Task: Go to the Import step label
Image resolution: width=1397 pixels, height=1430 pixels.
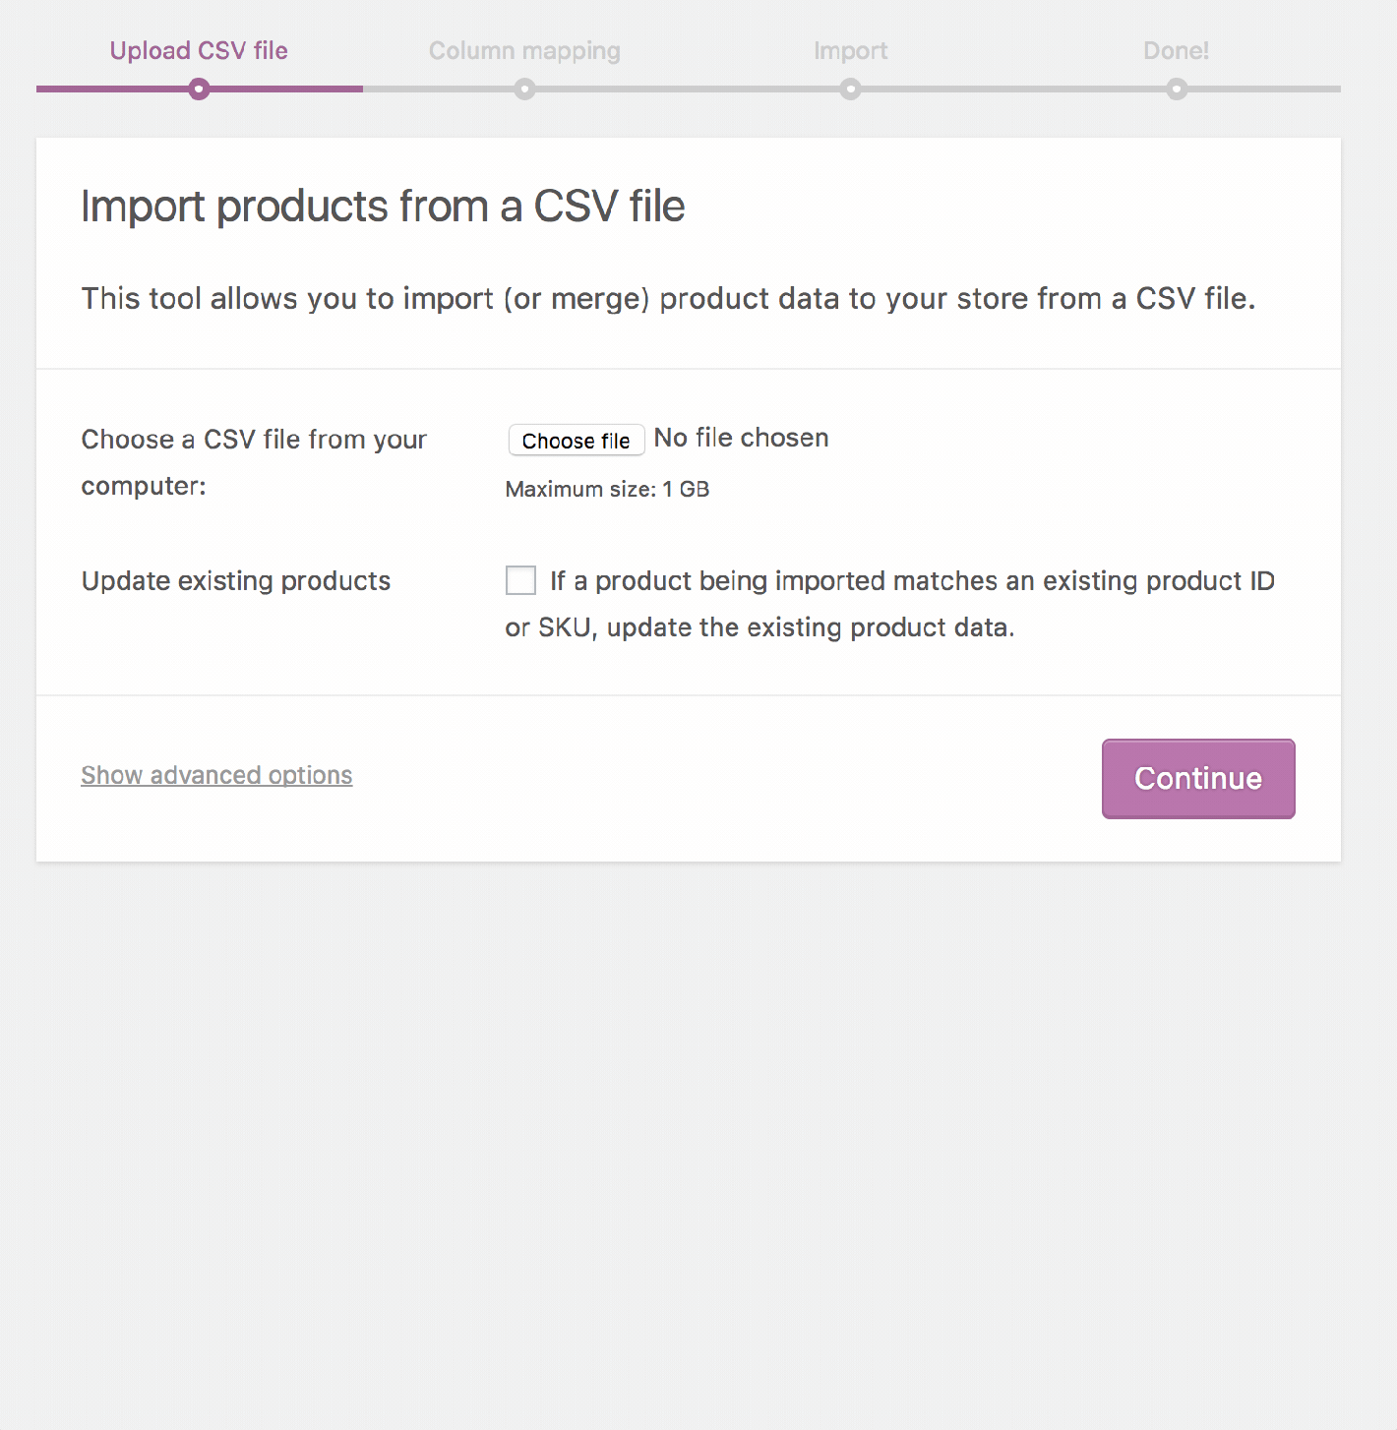Action: (850, 51)
